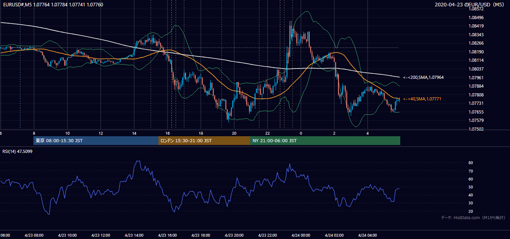Click the 4/23 16:00 time axis label
Screen dimensions: 510x239
[x=168, y=235]
